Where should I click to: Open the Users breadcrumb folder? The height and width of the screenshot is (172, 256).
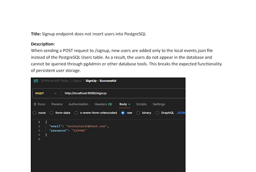click(x=77, y=81)
